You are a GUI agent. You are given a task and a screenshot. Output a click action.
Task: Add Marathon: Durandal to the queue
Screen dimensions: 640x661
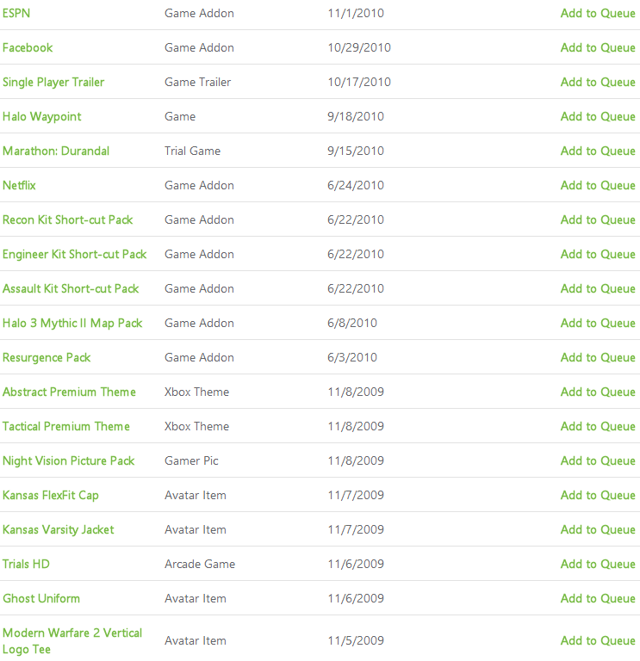598,151
